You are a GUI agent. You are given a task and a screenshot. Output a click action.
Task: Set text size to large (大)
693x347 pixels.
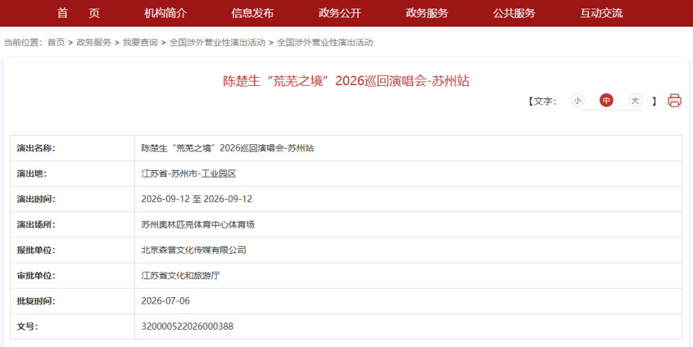click(x=635, y=101)
